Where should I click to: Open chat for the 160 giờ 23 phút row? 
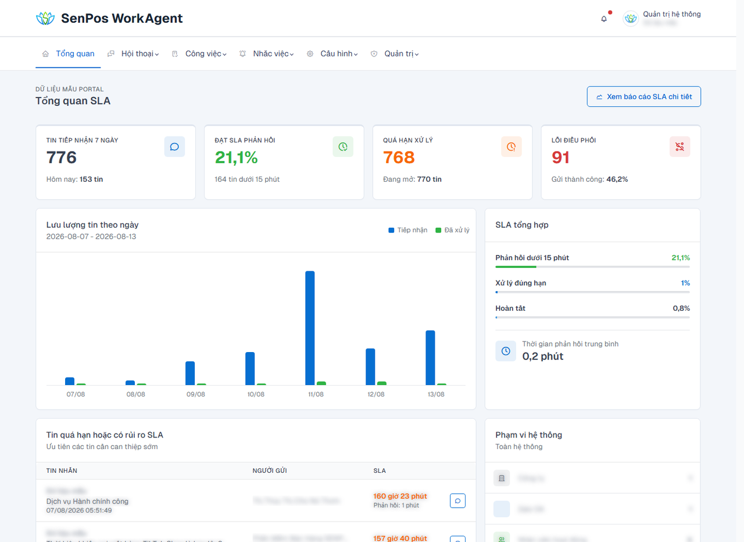[458, 500]
